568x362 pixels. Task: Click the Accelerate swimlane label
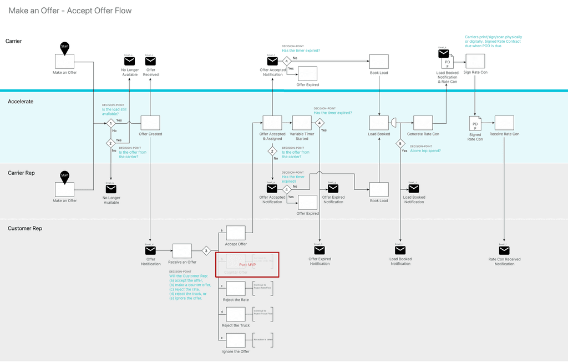pyautogui.click(x=21, y=102)
